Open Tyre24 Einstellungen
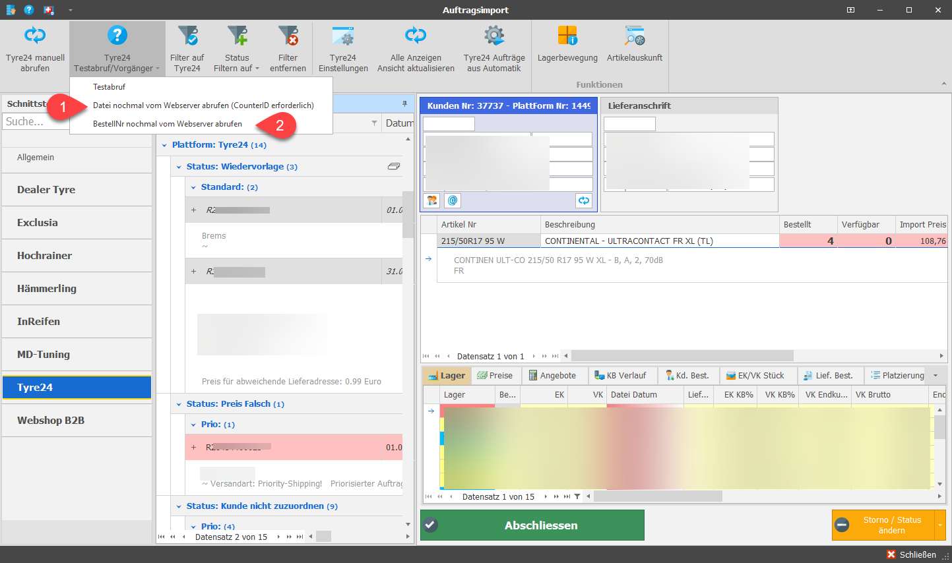952x563 pixels. click(x=343, y=49)
